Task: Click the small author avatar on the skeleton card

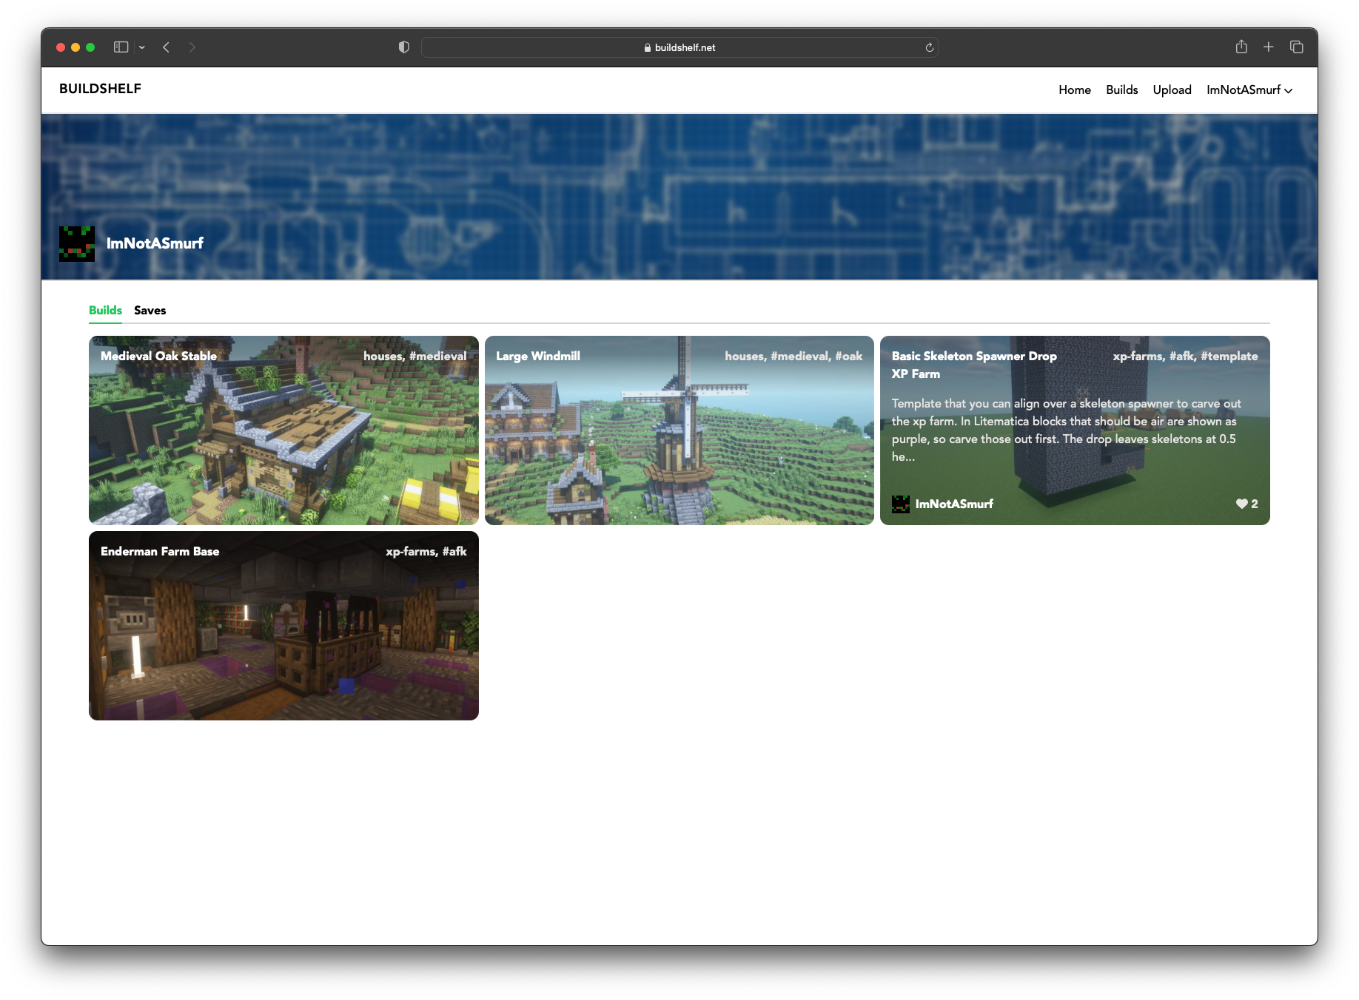Action: click(901, 504)
